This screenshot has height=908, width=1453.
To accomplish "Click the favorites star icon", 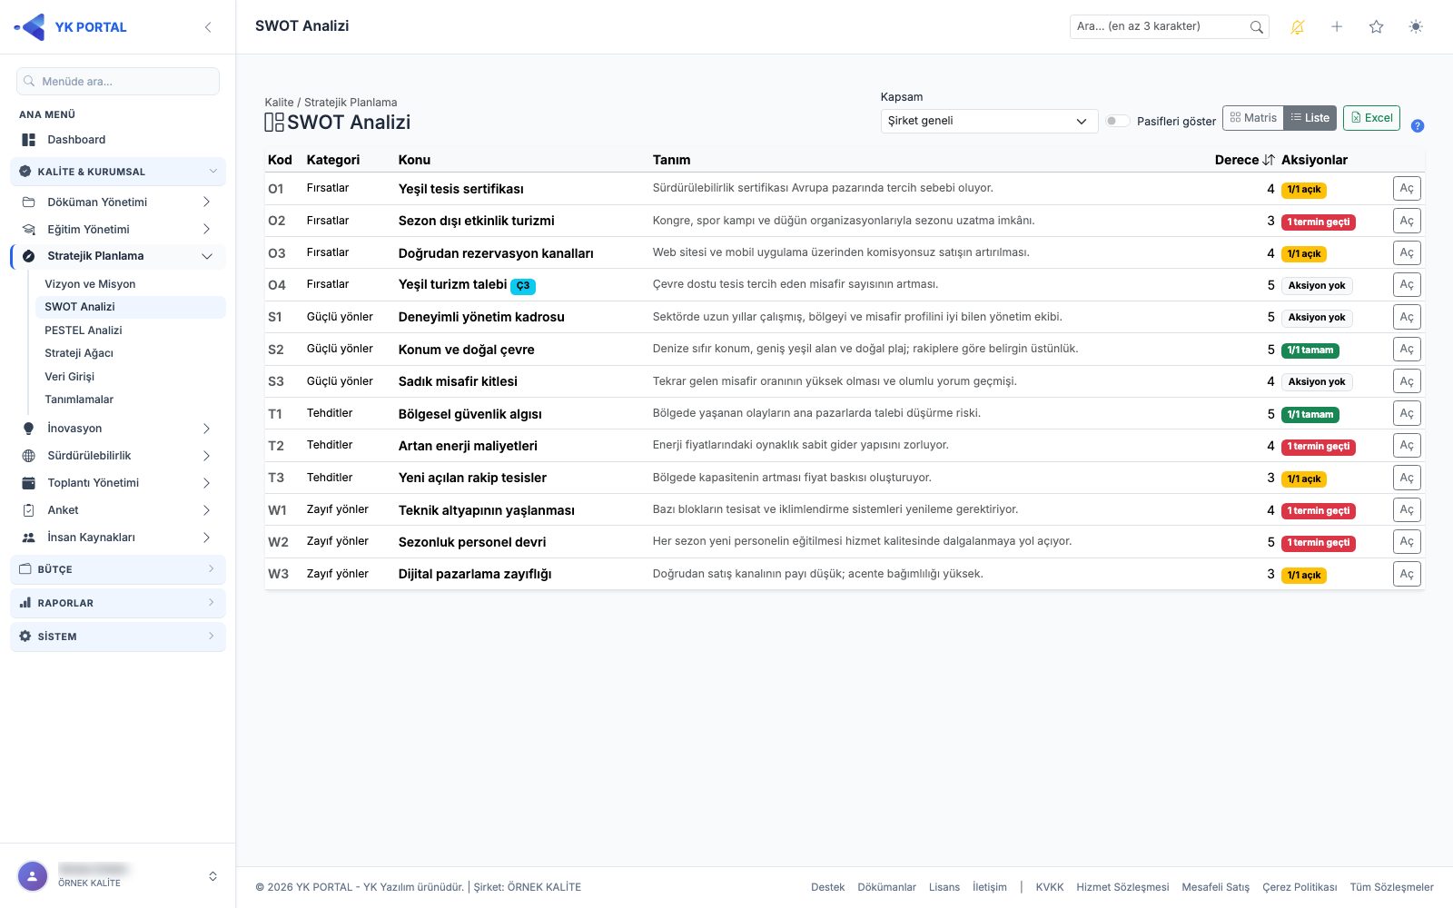I will pos(1377,27).
